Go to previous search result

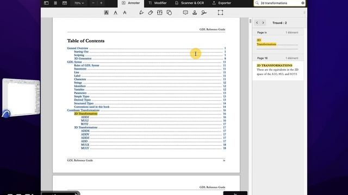(x=257, y=23)
